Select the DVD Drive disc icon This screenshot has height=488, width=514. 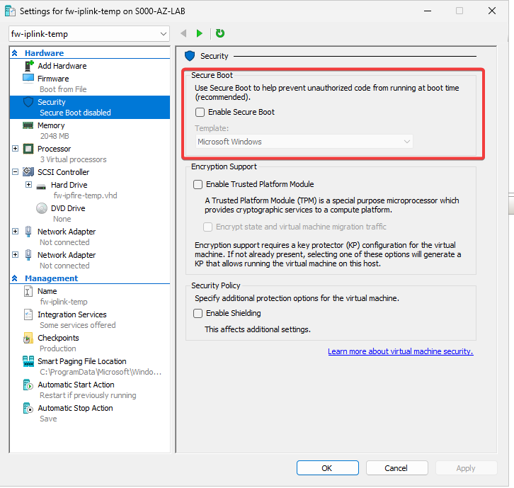click(x=42, y=208)
